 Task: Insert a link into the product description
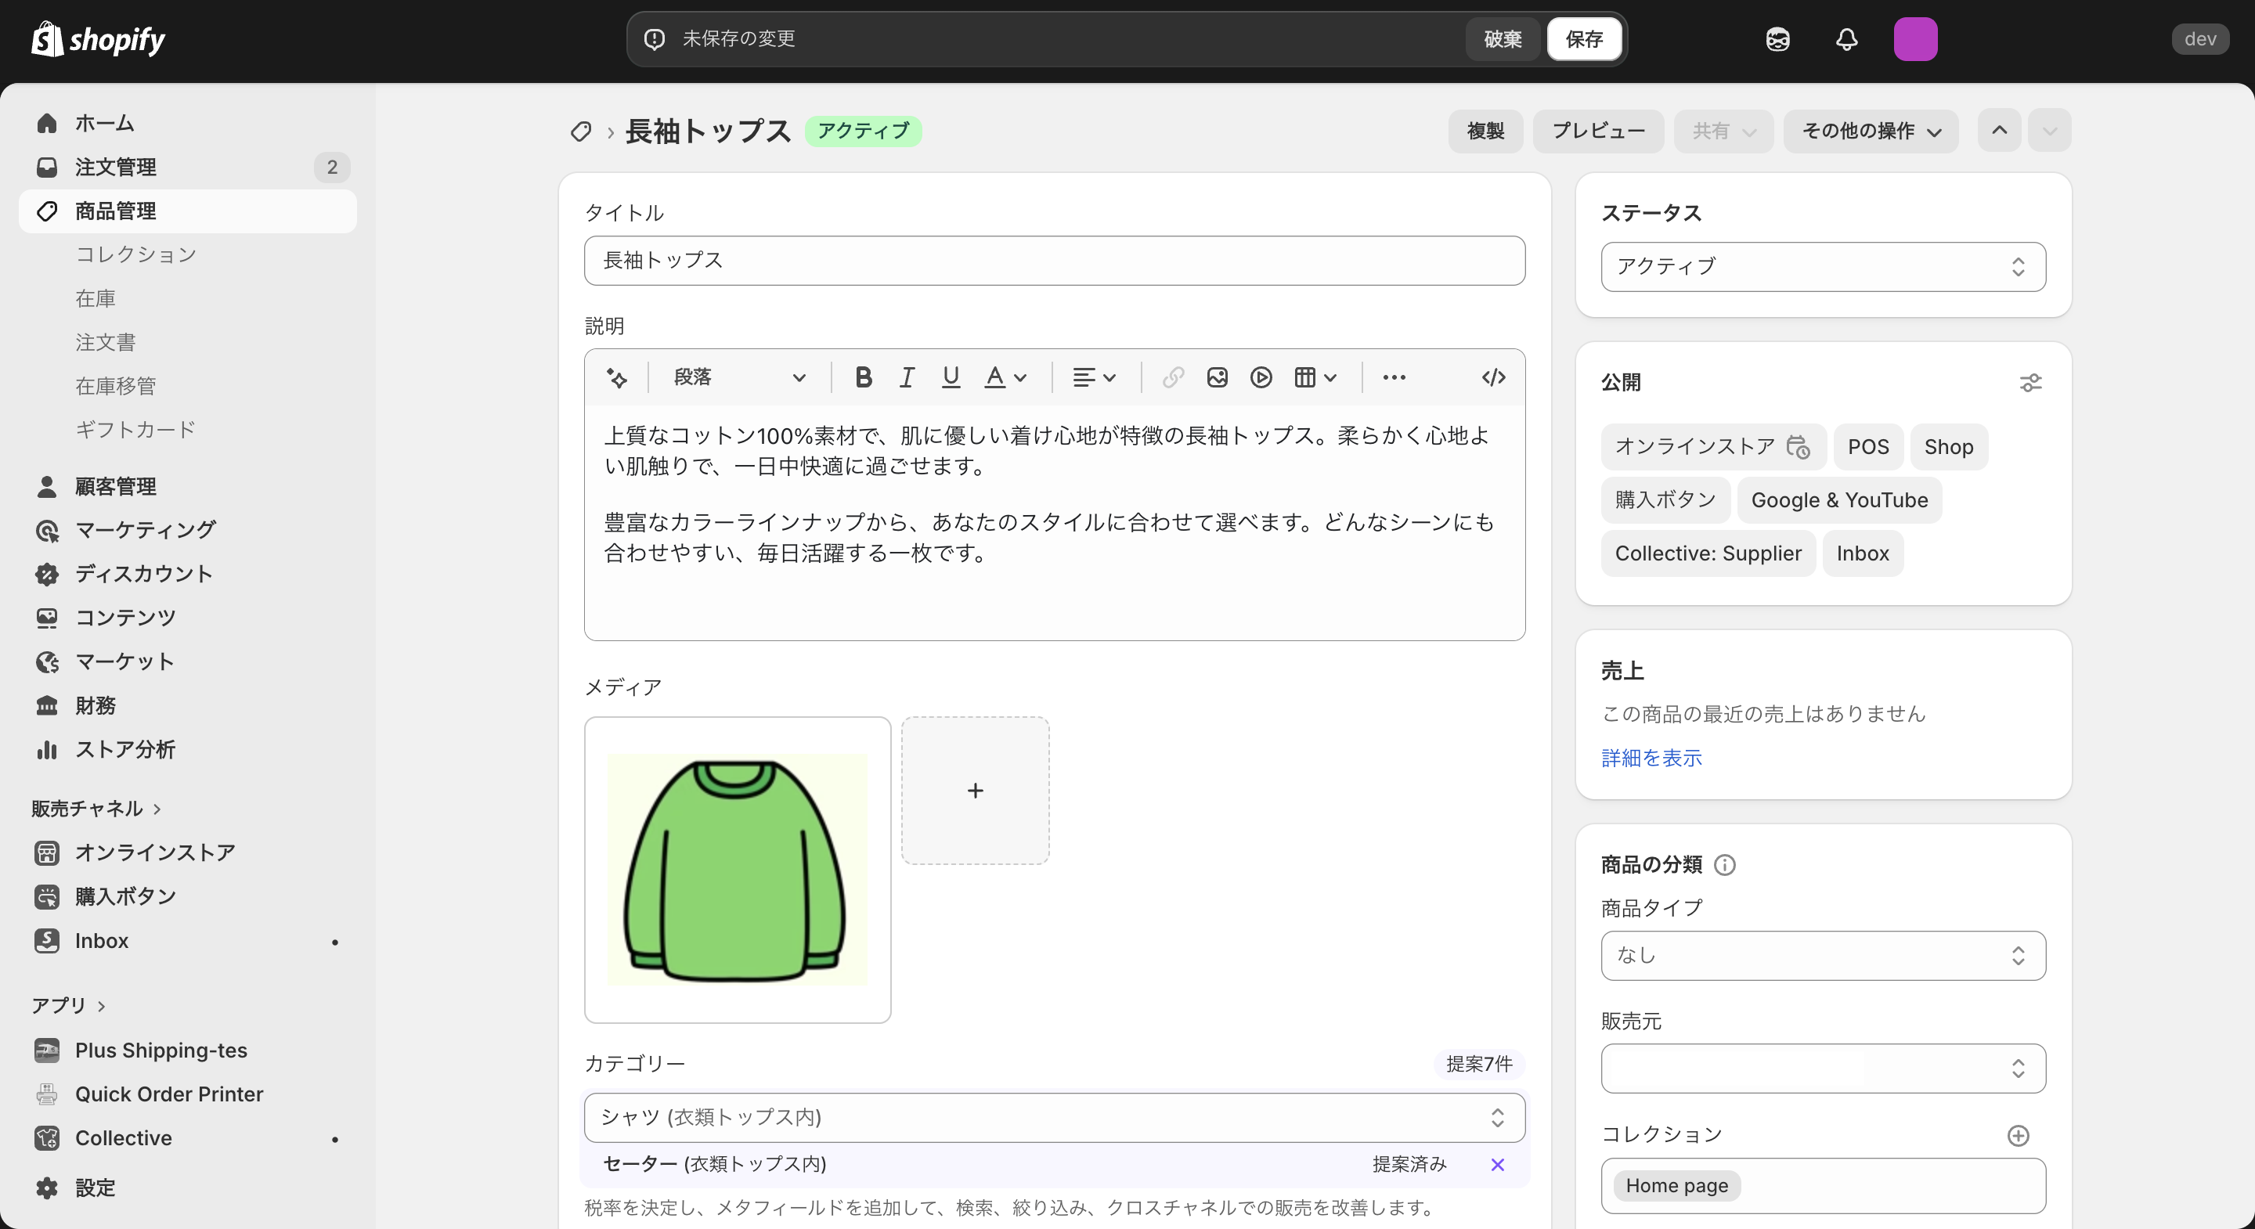click(1173, 377)
